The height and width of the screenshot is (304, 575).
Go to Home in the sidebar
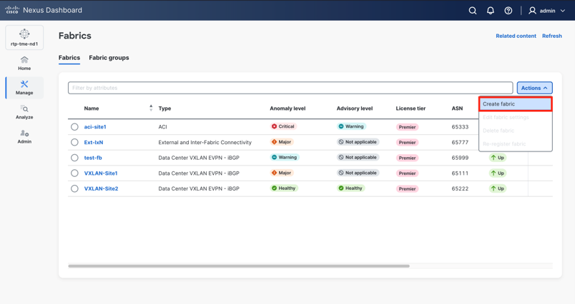[x=24, y=64]
